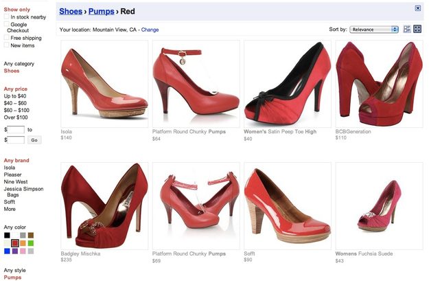Filter price Over $100
The height and width of the screenshot is (281, 429).
(16, 117)
